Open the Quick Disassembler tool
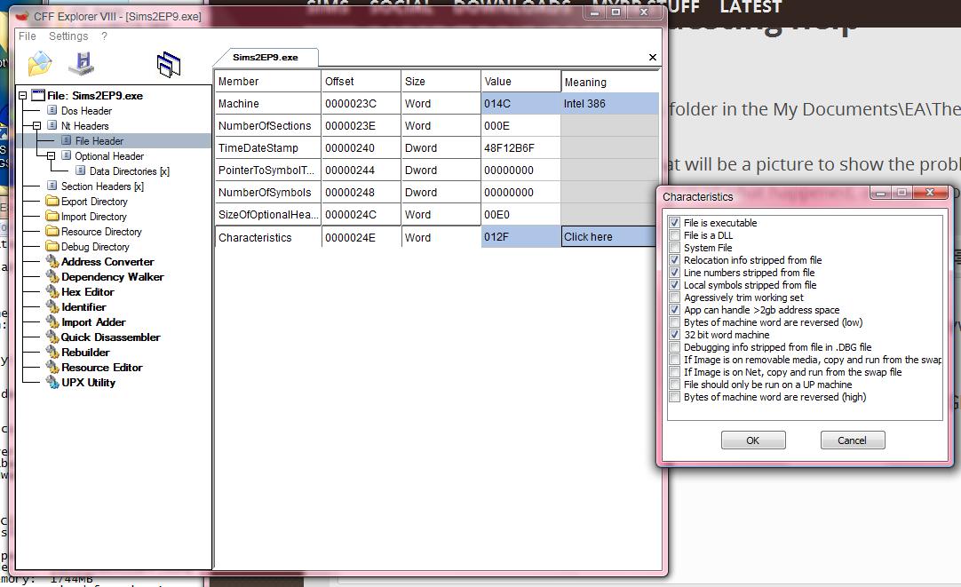The width and height of the screenshot is (961, 587). [110, 337]
